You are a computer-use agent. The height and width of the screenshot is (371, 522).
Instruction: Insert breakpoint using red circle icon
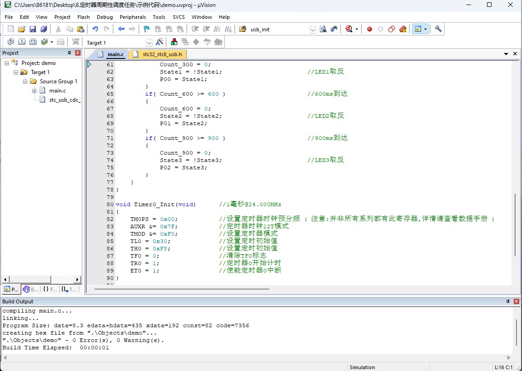click(x=369, y=29)
